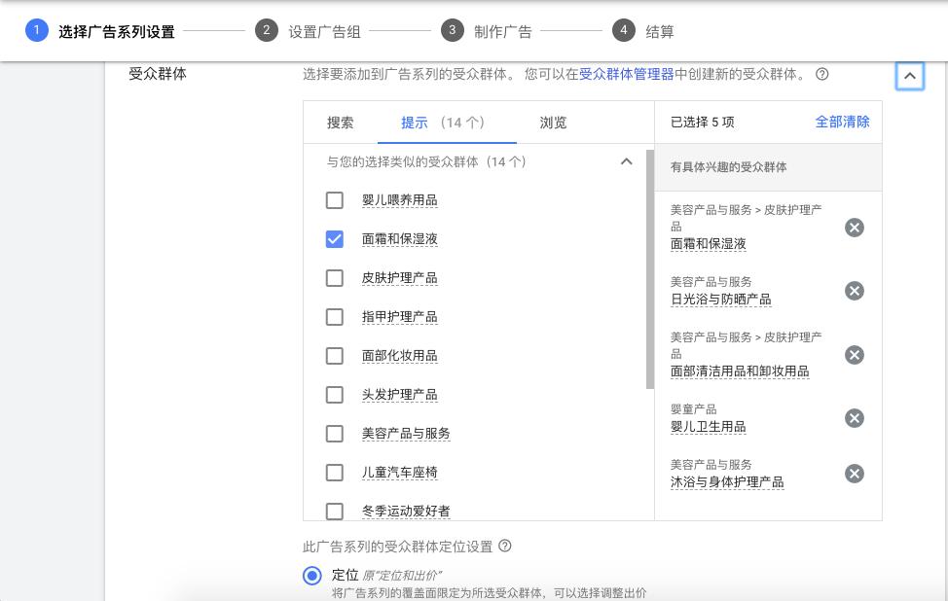Collapse the 受众群体 section panel
948x601 pixels.
(910, 75)
